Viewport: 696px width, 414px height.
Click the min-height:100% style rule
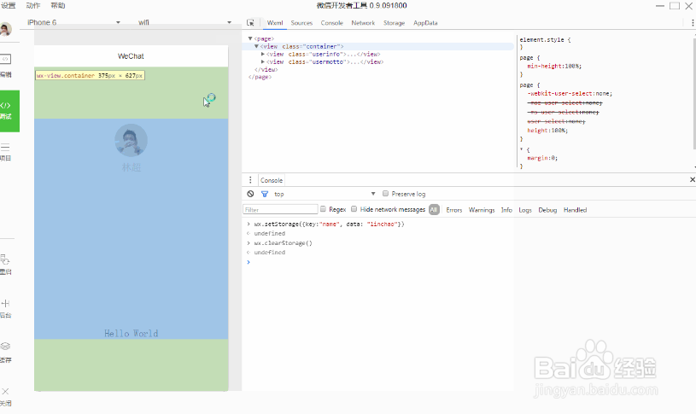point(554,66)
